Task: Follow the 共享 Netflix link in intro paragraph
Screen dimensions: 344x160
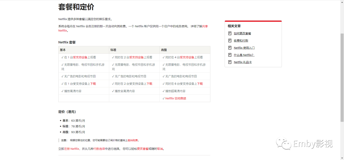Action: [x=205, y=26]
